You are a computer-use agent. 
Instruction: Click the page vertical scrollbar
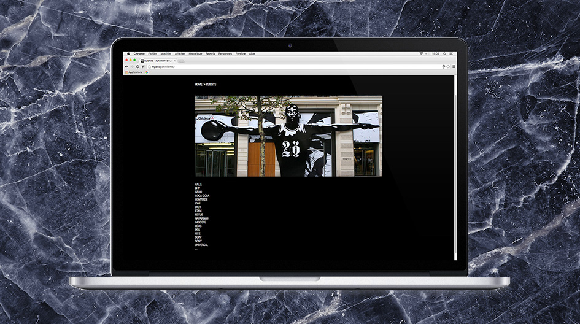(455, 168)
